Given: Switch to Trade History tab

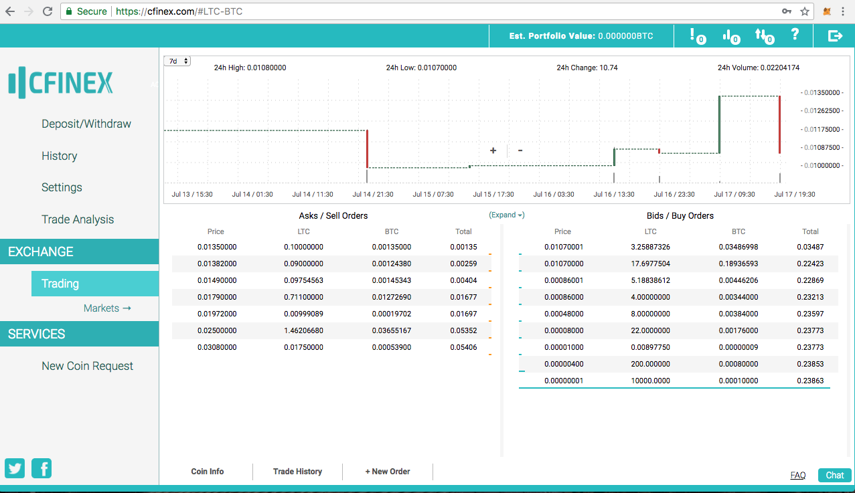Looking at the screenshot, I should click(x=297, y=472).
